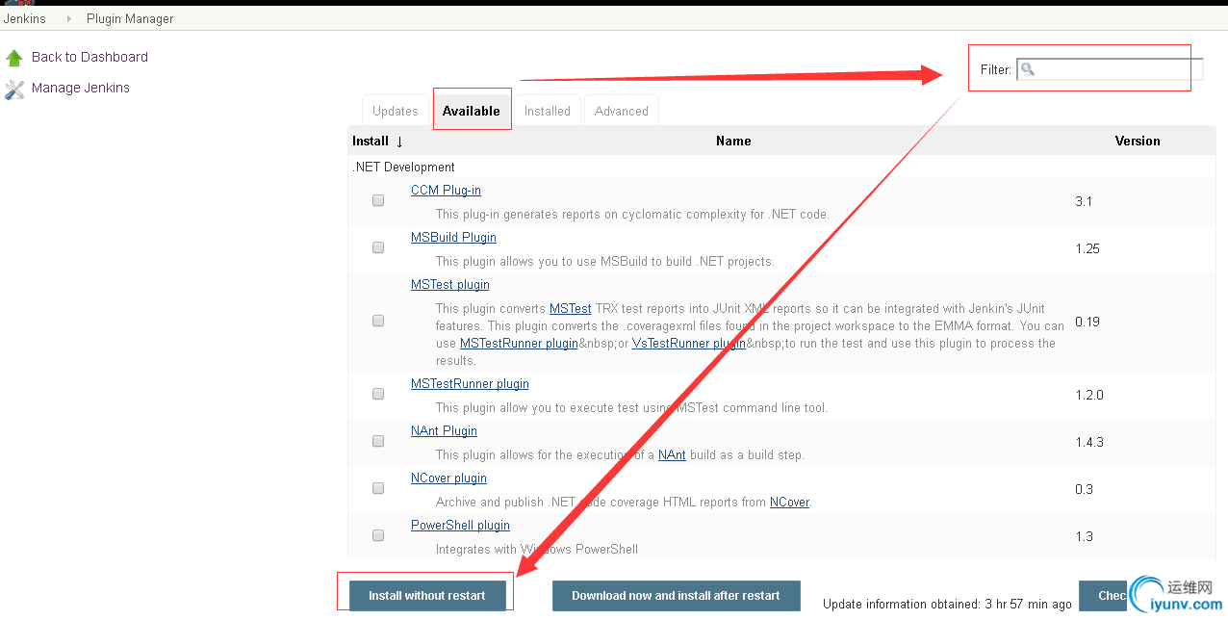Open the NCover plugin title link
Screen dimensions: 1228x620
[x=448, y=478]
